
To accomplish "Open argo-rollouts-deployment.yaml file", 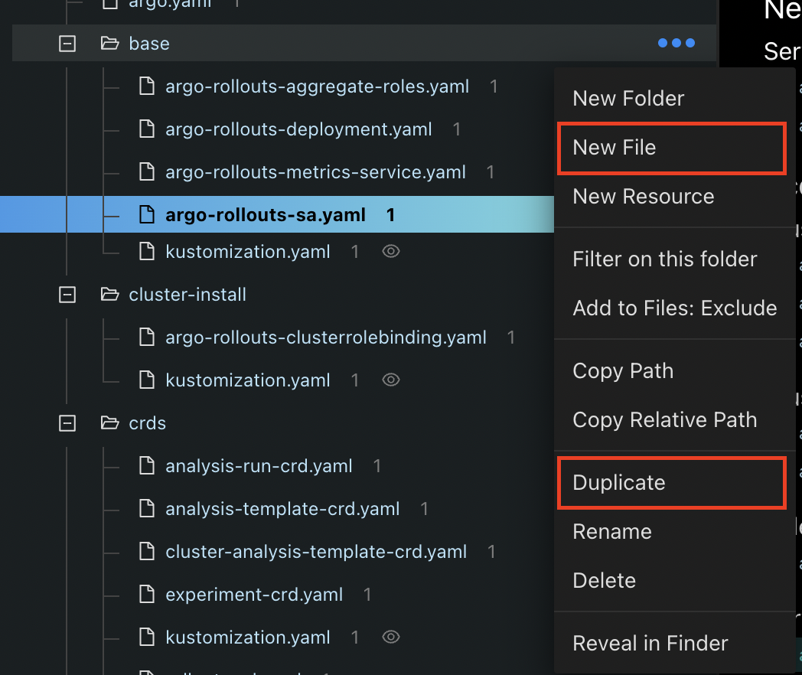I will (x=298, y=129).
